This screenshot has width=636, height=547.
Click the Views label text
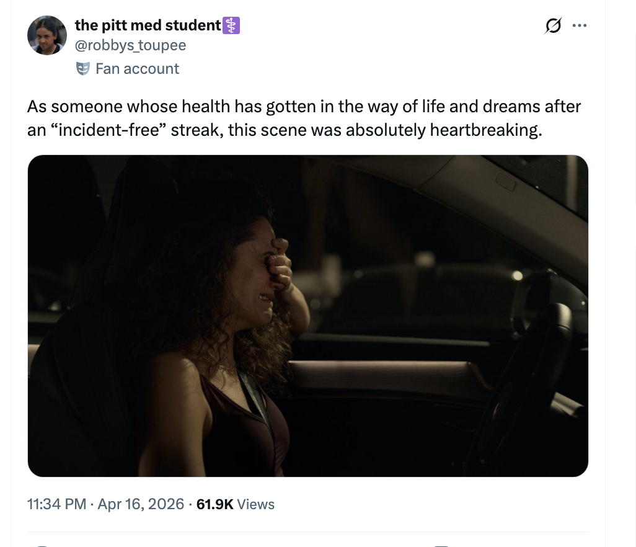coord(256,504)
